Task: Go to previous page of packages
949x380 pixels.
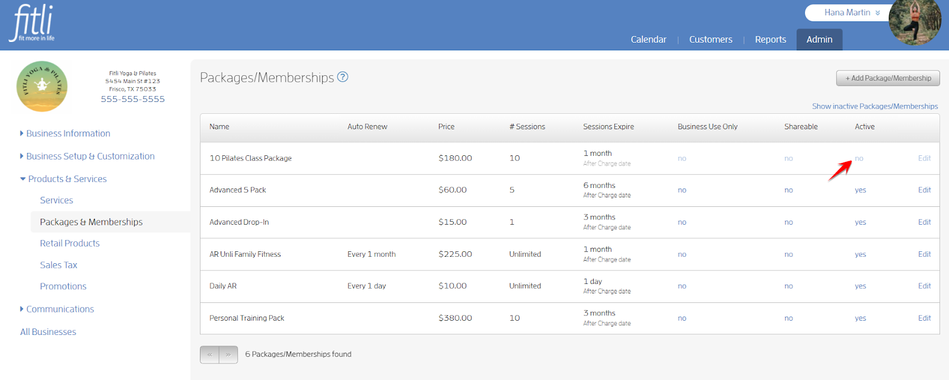Action: [x=209, y=355]
